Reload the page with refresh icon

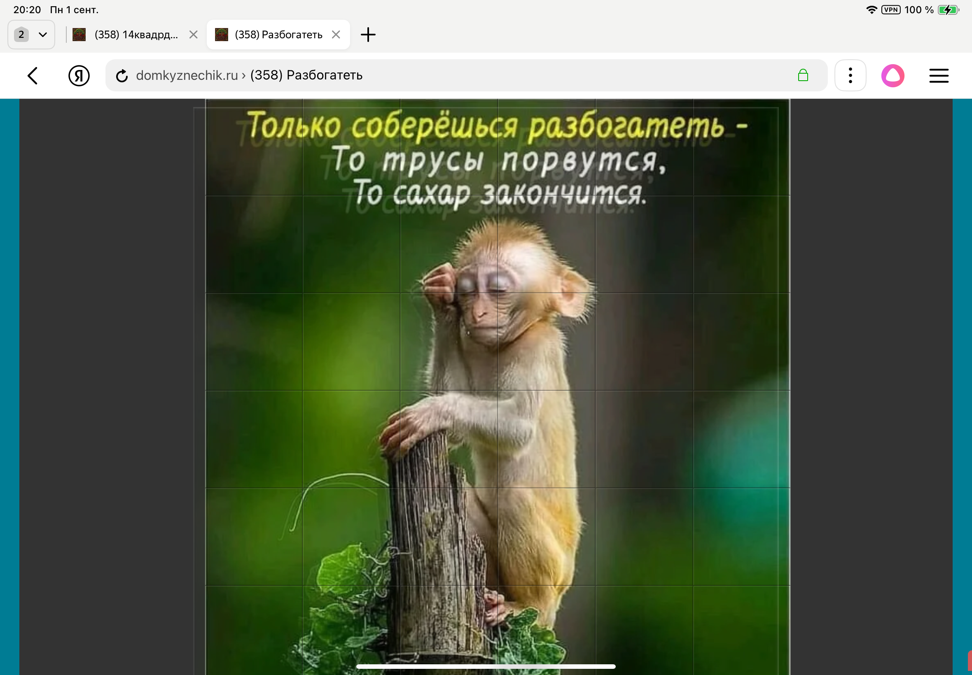pos(122,76)
